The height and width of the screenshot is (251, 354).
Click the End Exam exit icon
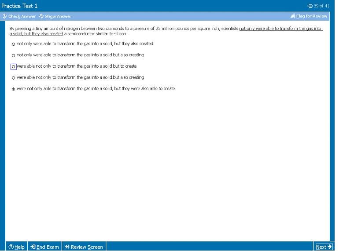click(33, 247)
